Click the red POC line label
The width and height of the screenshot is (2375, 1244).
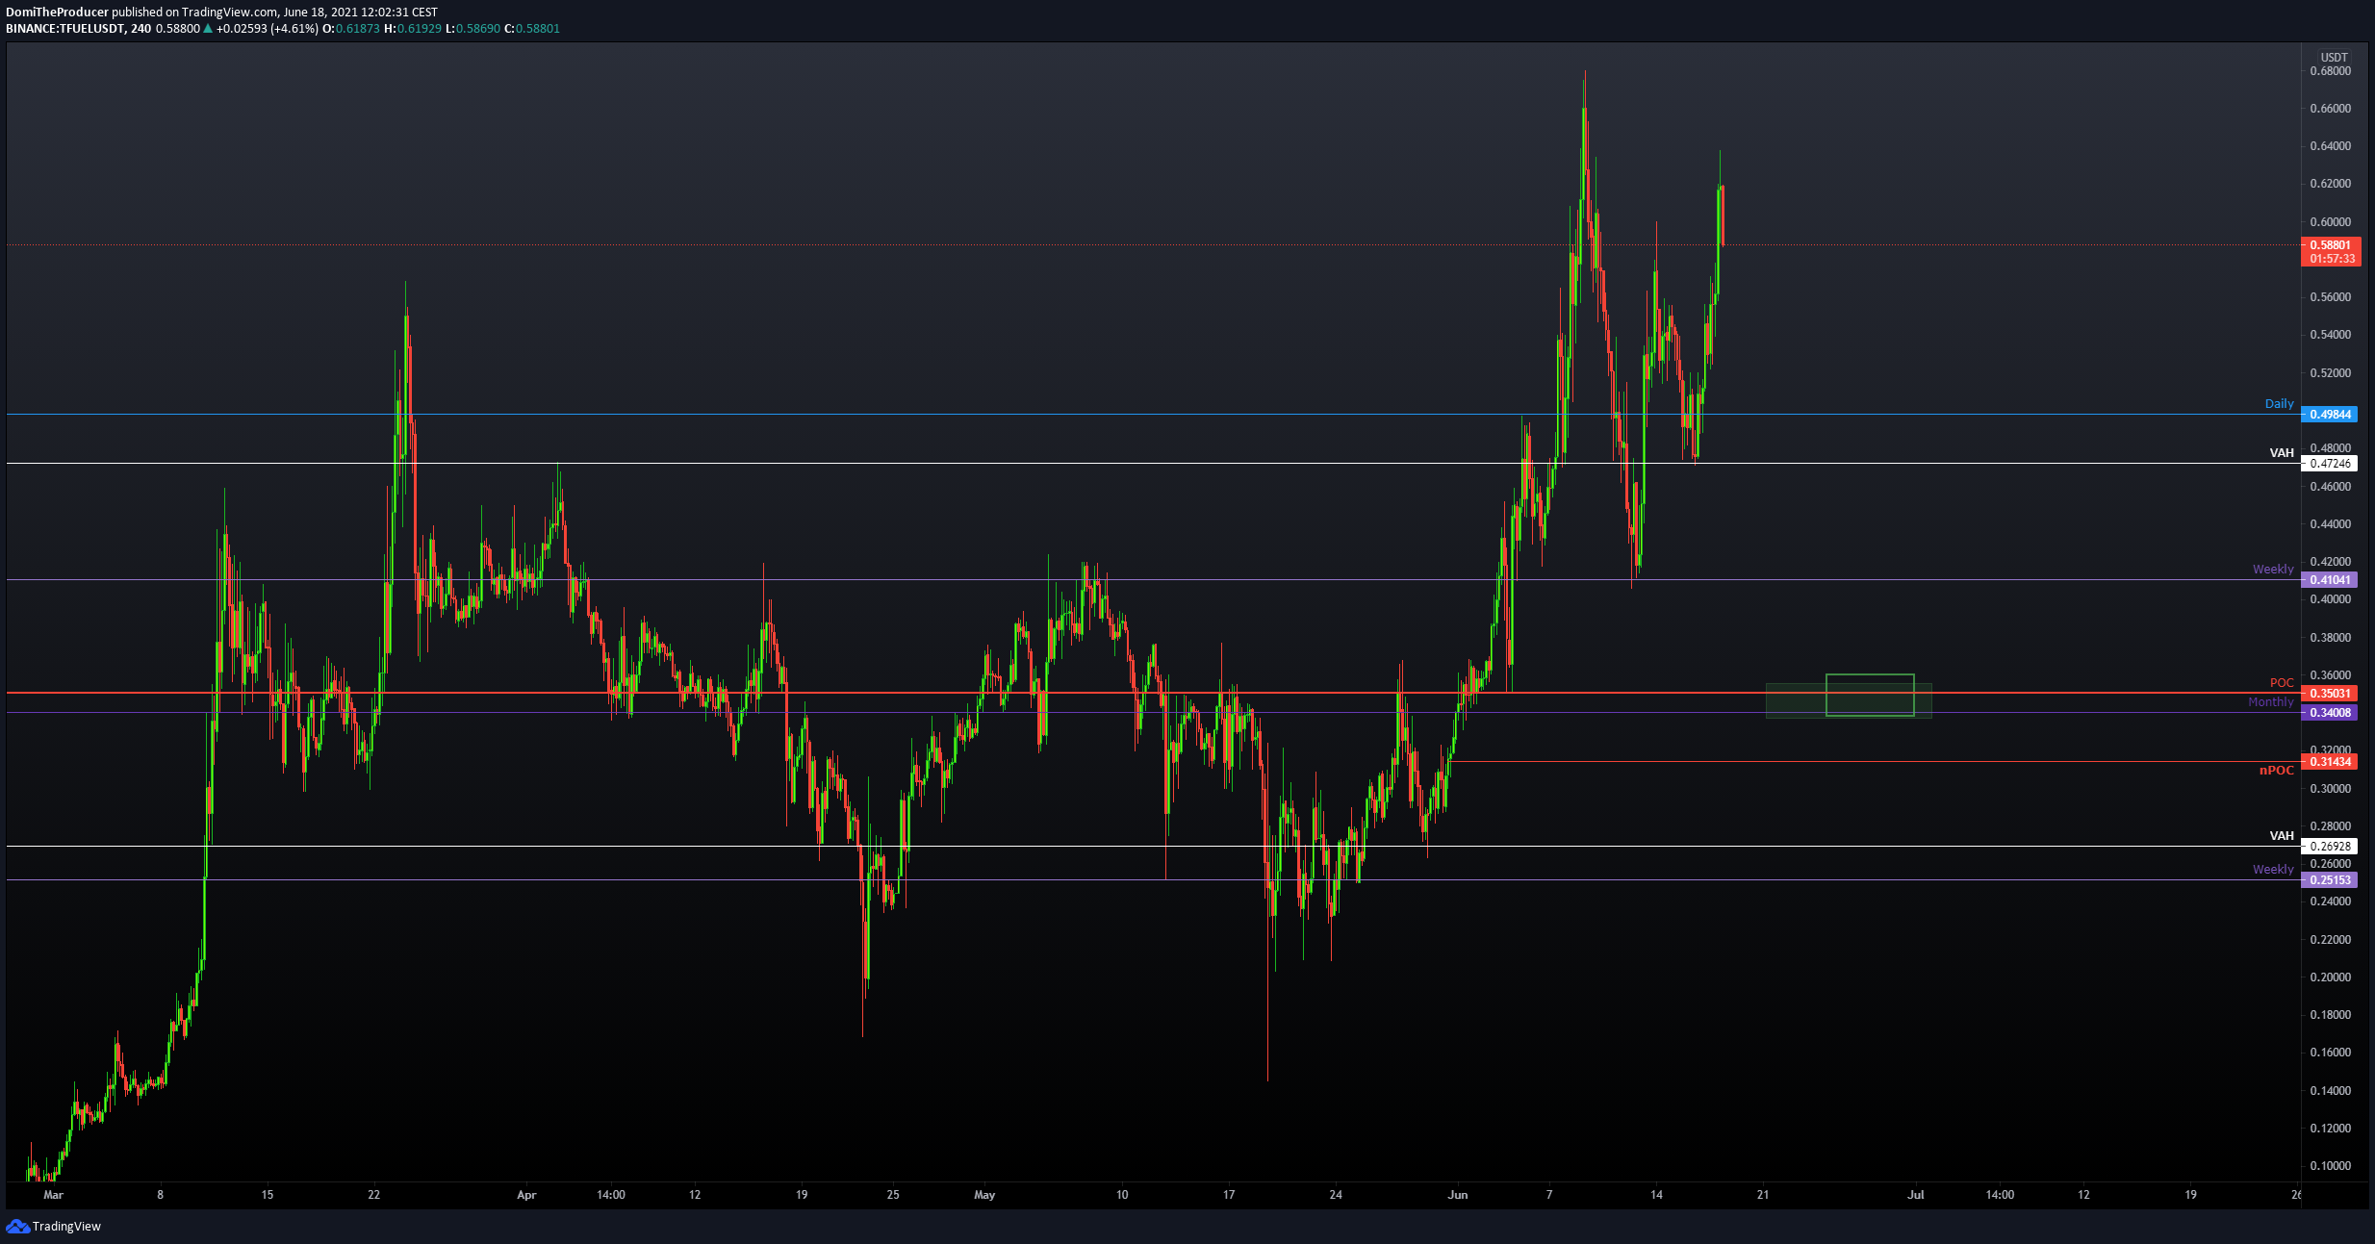pyautogui.click(x=2282, y=683)
